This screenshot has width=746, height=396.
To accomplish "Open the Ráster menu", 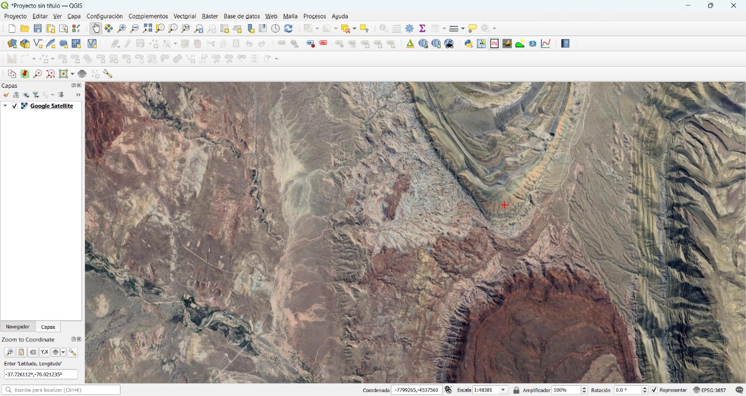I will click(x=210, y=16).
